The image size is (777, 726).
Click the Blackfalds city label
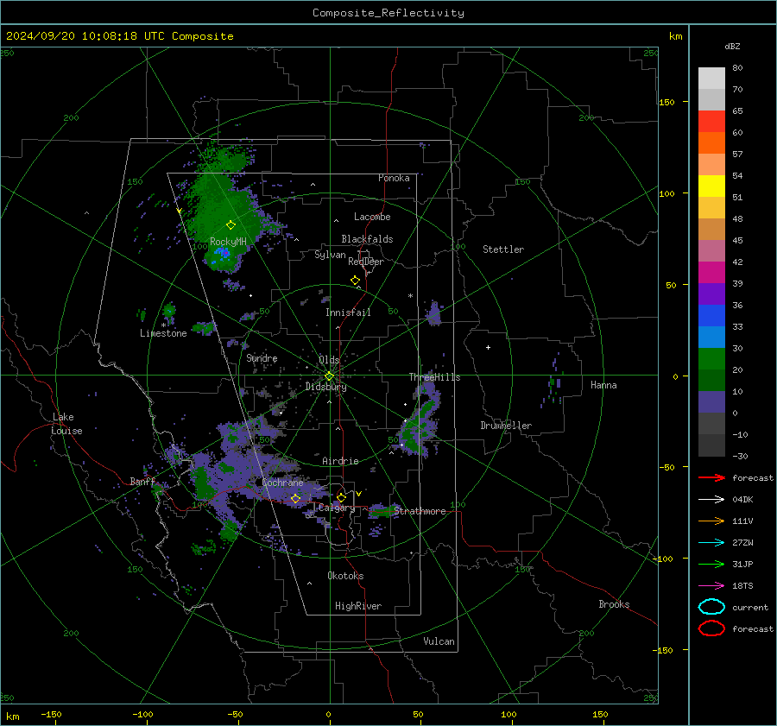(x=367, y=239)
